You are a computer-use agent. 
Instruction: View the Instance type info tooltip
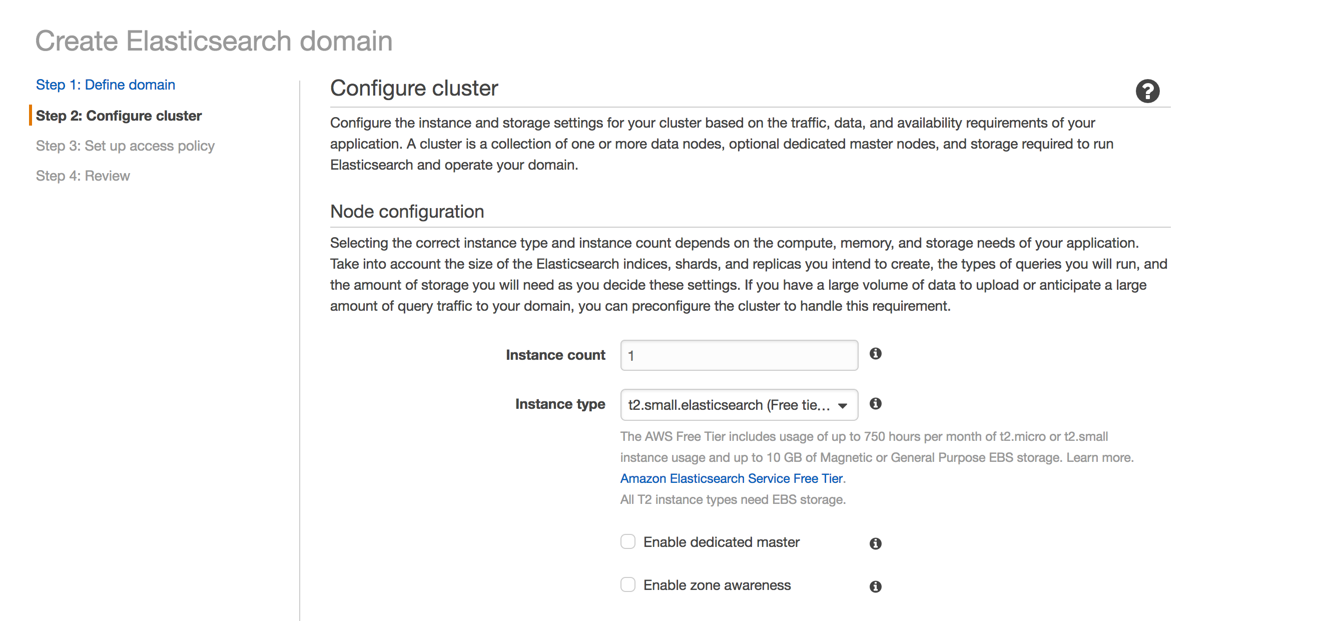point(876,404)
